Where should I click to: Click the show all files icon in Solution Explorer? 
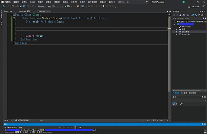pos(202,15)
